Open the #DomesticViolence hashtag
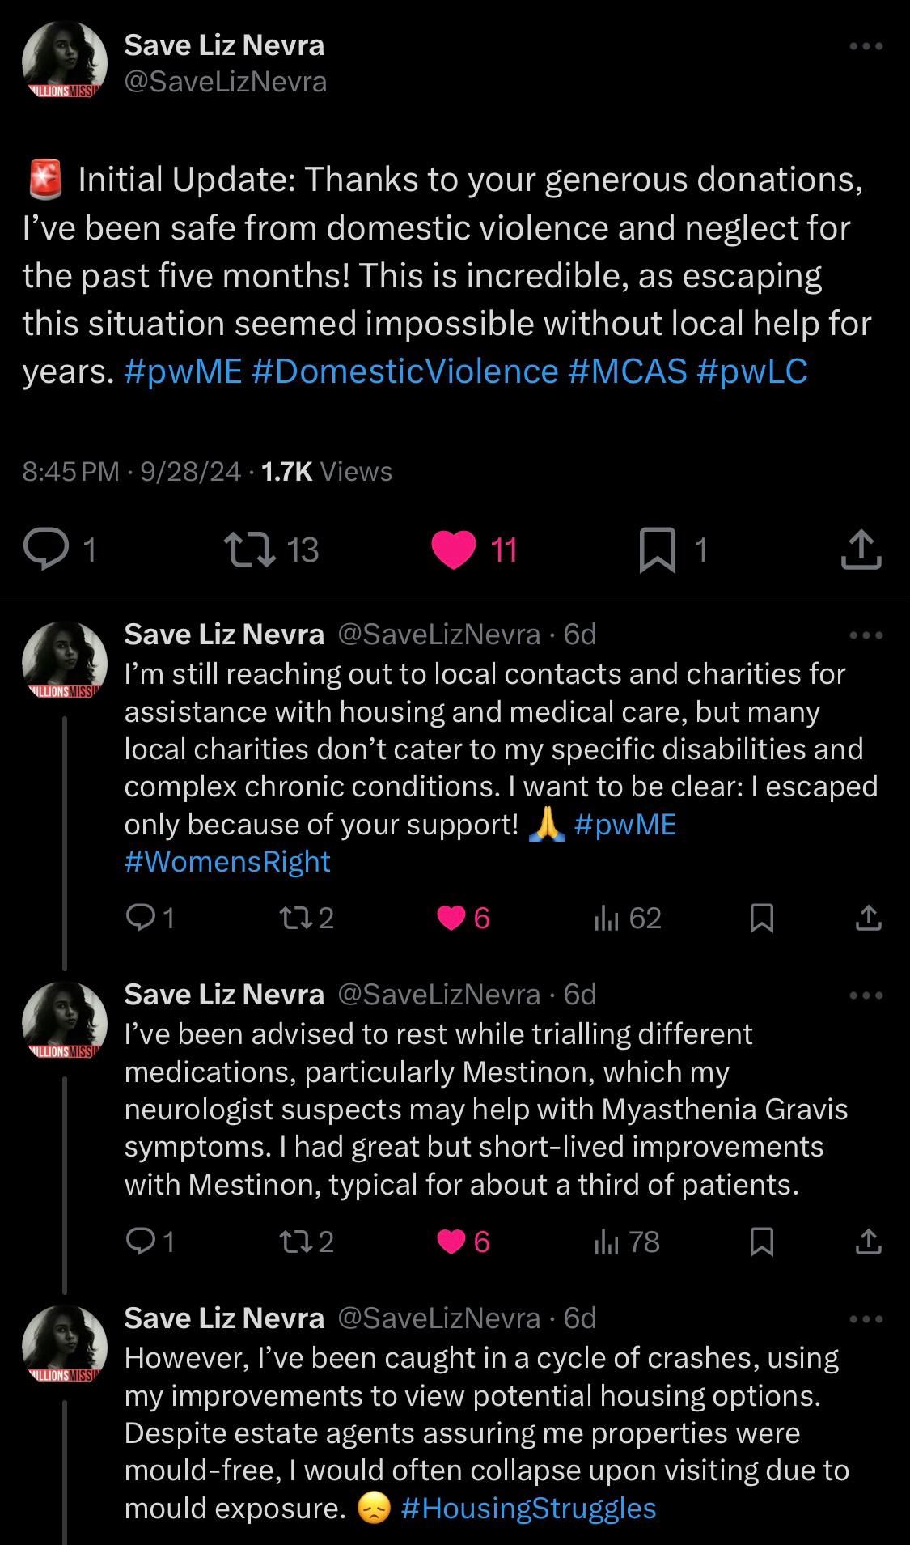 404,371
